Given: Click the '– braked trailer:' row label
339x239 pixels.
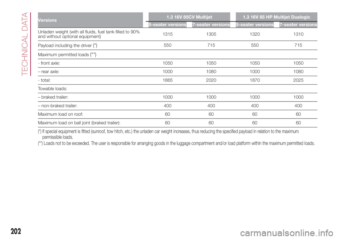Looking at the screenshot, I should 53,97.
